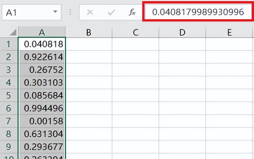This screenshot has height=159, width=254.
Task: Click the formula bar value field
Action: 198,12
